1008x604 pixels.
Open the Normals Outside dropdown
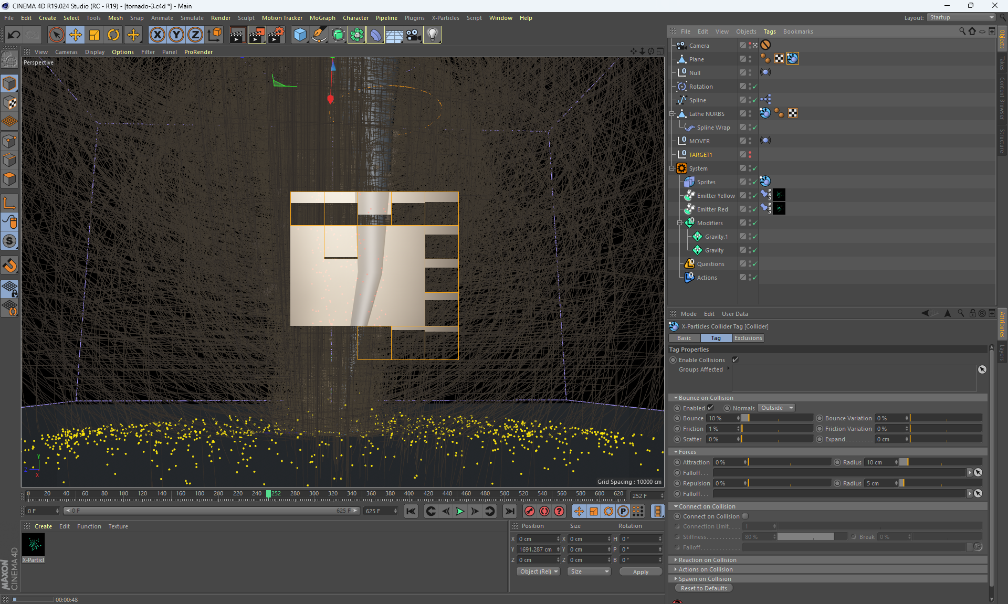[x=776, y=408]
